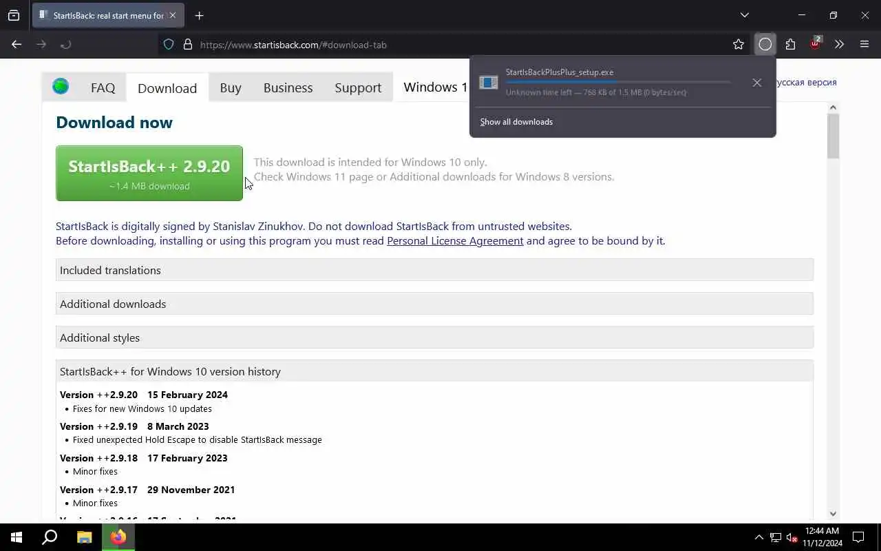Screen dimensions: 881x551
Task: Open the Personal License Agreement link
Action: [455, 240]
